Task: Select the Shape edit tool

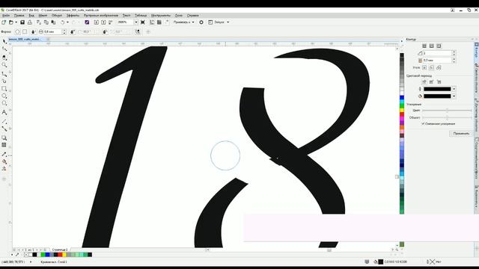Action: point(4,49)
